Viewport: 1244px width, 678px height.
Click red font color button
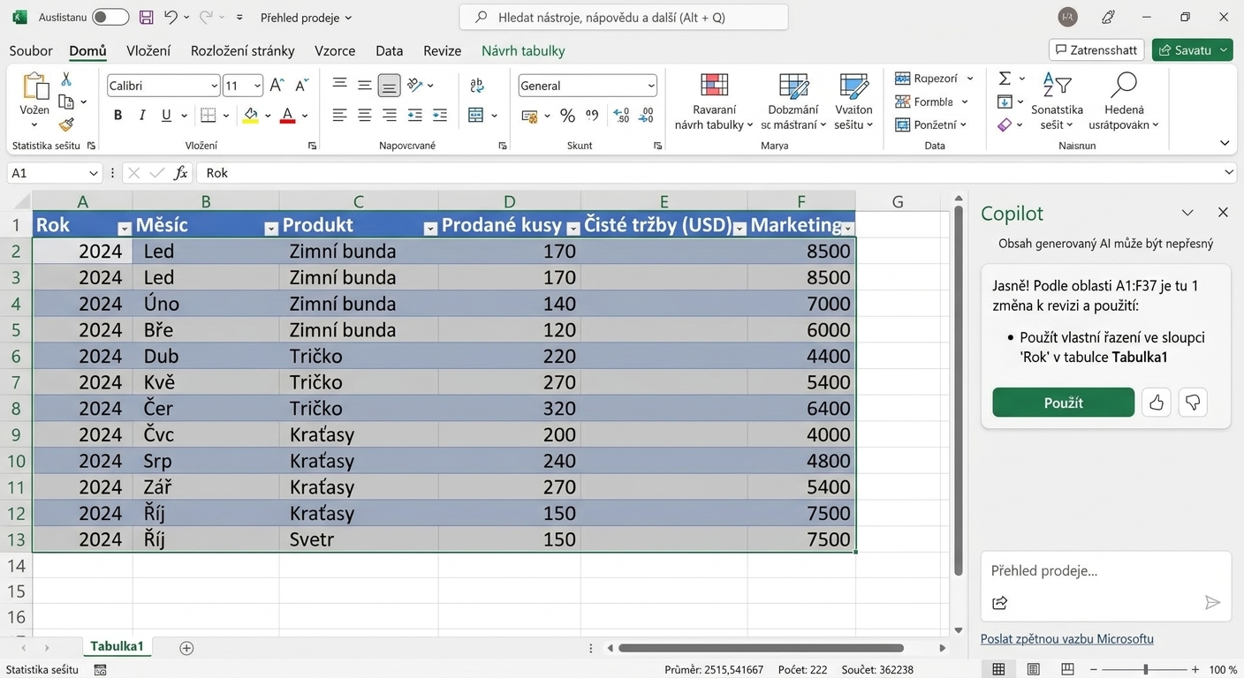[287, 115]
